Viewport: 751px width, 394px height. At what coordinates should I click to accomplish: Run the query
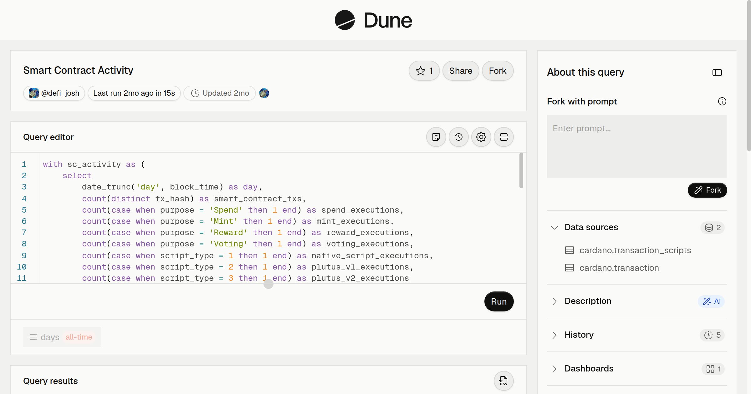point(499,301)
